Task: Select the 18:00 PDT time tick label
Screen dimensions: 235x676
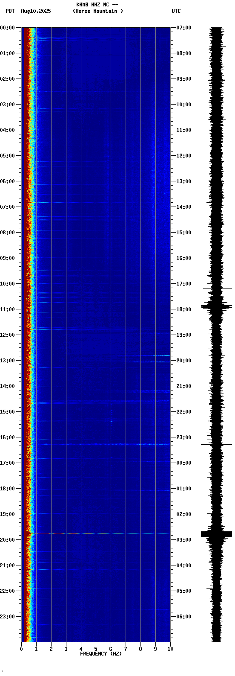Action: coord(8,489)
